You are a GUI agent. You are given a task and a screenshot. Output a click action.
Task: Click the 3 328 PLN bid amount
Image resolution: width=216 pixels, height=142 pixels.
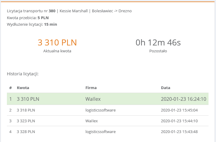tap(26, 132)
